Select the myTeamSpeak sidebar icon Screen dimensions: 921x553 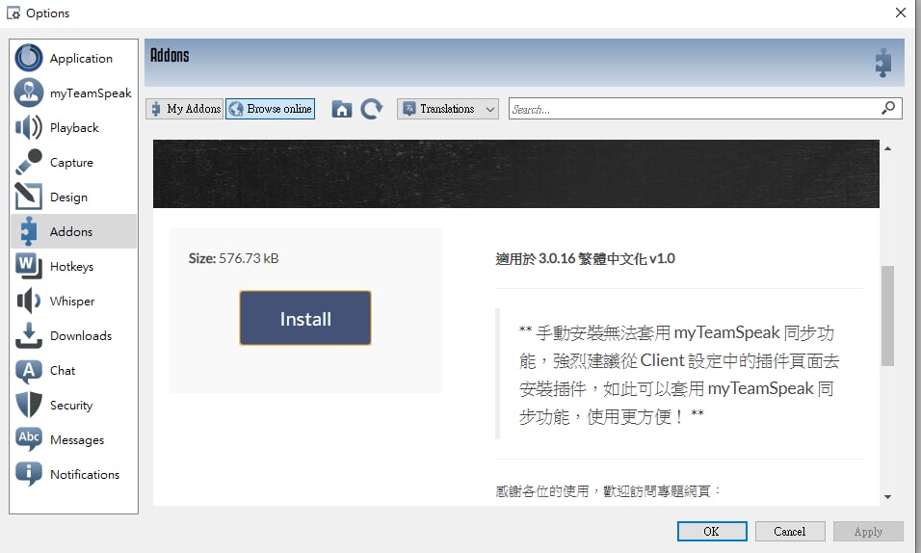click(29, 93)
